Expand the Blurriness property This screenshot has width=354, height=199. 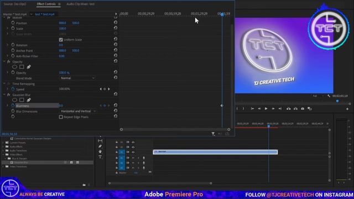click(x=7, y=106)
